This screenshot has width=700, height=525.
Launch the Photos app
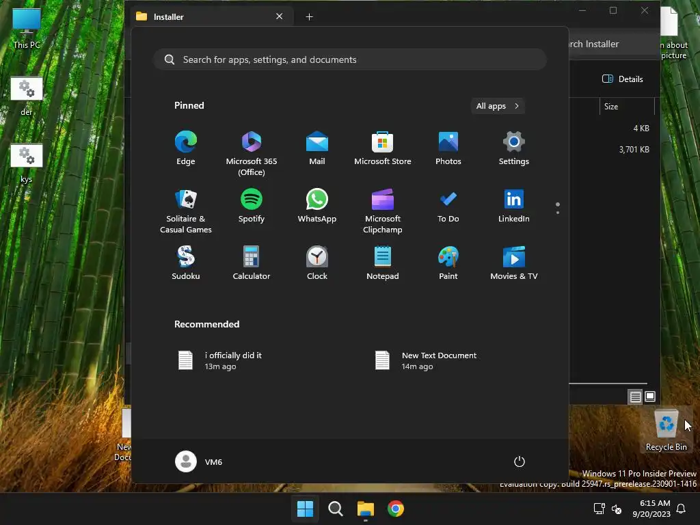click(x=448, y=148)
